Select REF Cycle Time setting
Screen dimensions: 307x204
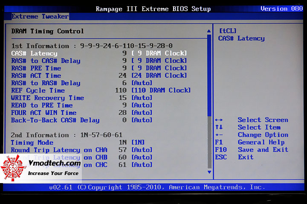pyautogui.click(x=38, y=90)
